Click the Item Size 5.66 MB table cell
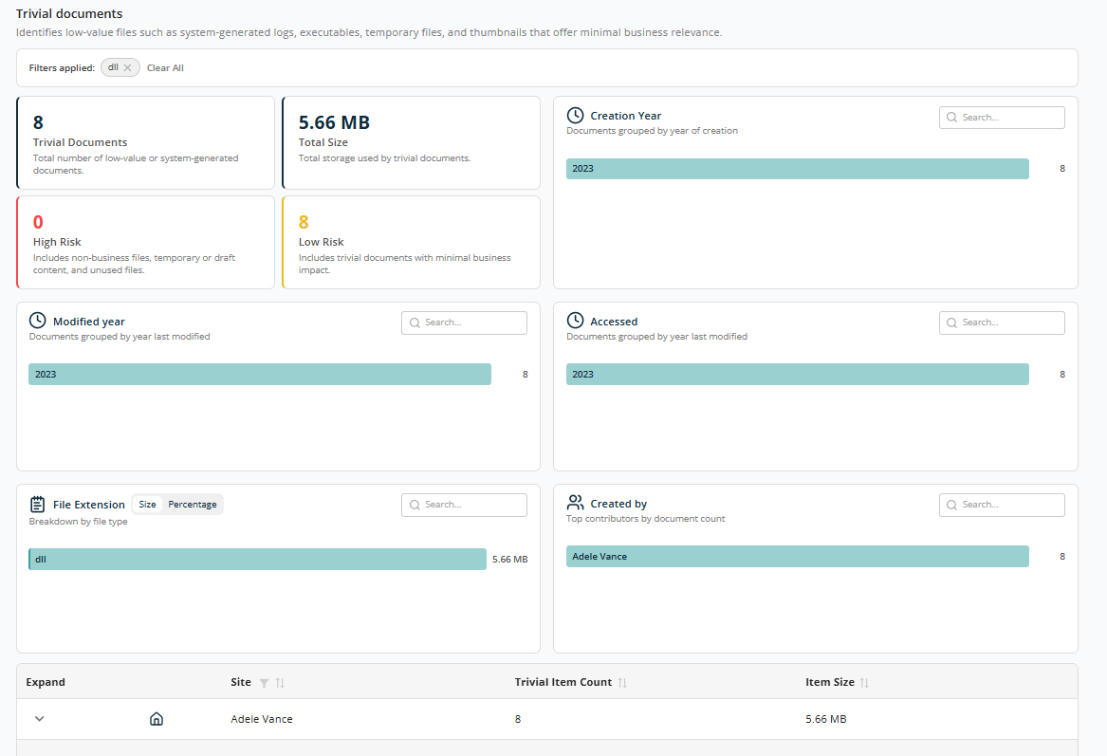This screenshot has width=1107, height=756. 826,719
